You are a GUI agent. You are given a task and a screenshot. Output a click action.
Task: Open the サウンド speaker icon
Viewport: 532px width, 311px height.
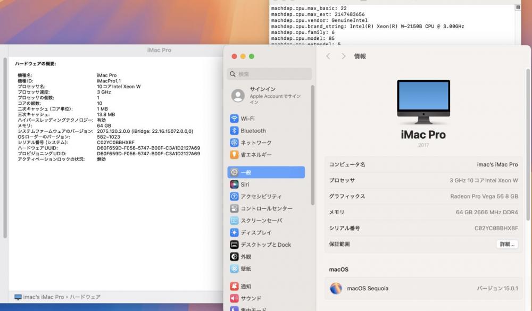pyautogui.click(x=234, y=298)
